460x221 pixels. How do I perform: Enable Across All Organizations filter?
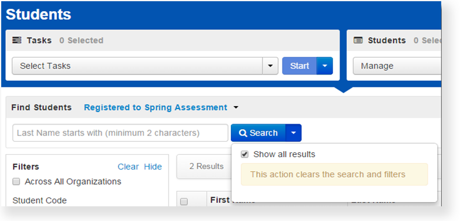click(x=16, y=182)
